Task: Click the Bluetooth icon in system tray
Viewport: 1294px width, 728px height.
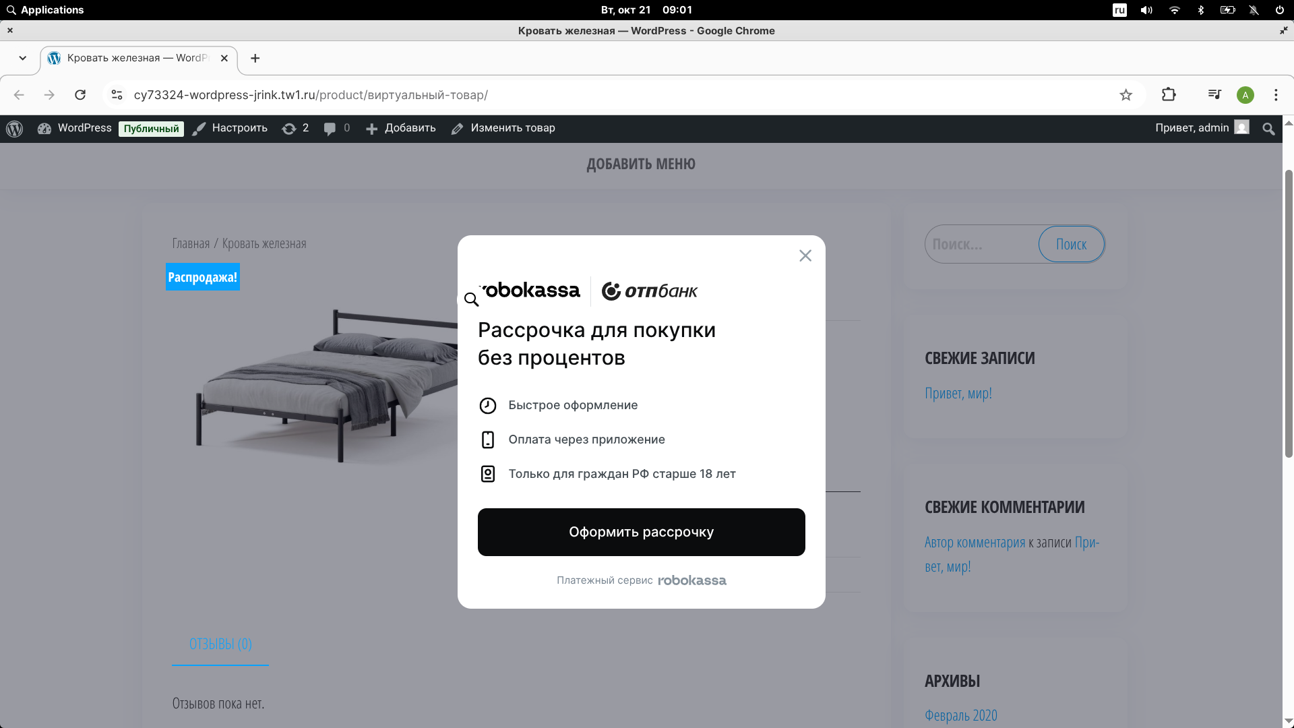Action: pyautogui.click(x=1200, y=9)
